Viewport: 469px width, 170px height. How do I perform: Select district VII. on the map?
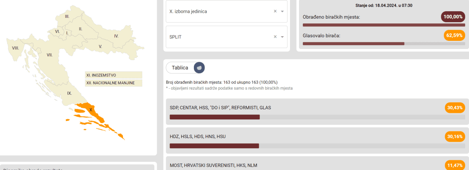(50, 55)
